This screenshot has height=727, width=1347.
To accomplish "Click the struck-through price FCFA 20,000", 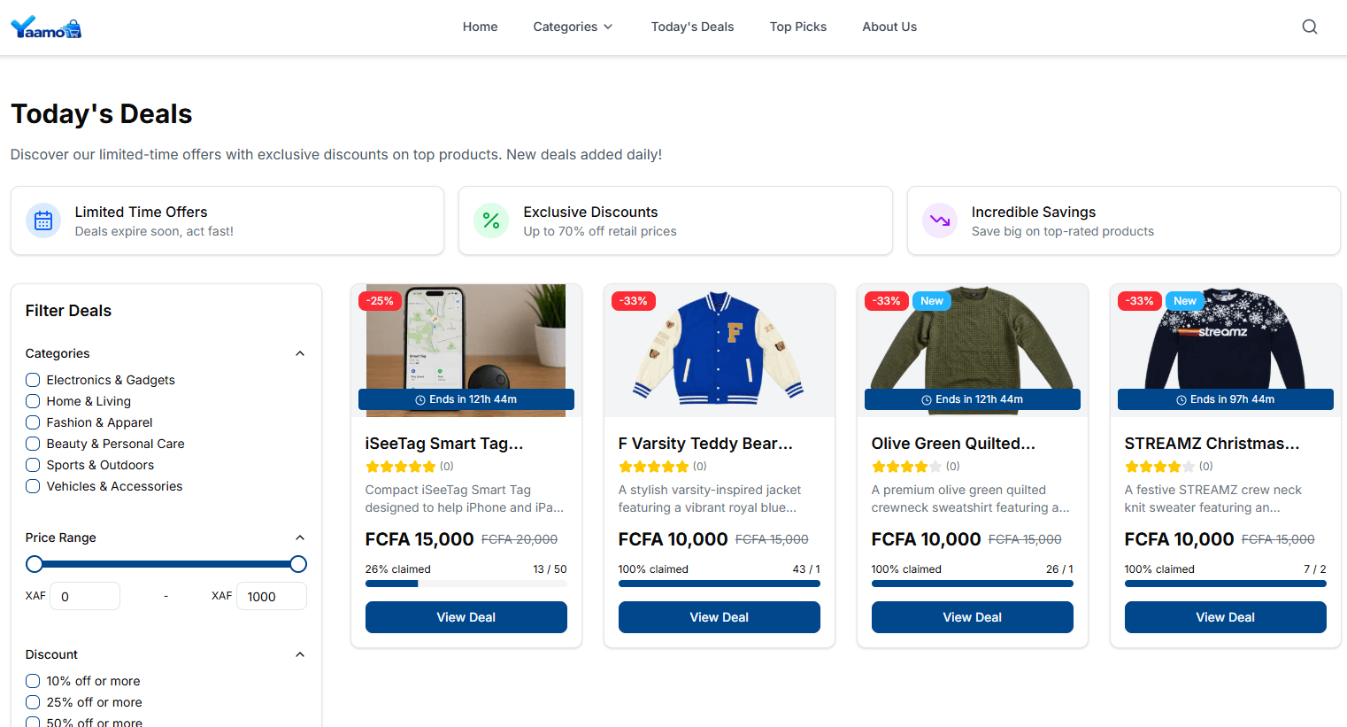I will click(x=520, y=539).
